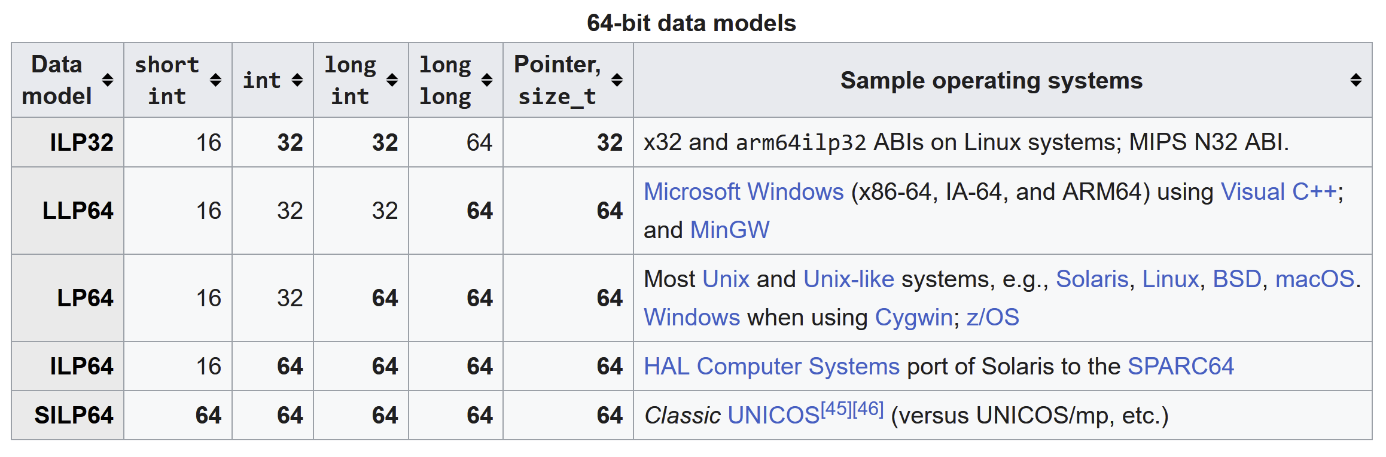Screen dimensions: 1386x457
Task: Sort by Pointer, size_t column arrows
Action: 617,80
